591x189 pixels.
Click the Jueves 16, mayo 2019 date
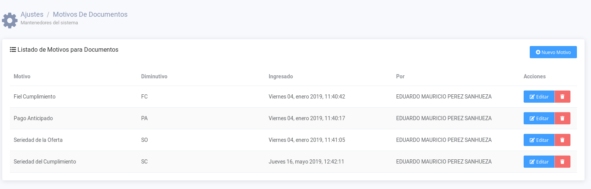306,162
